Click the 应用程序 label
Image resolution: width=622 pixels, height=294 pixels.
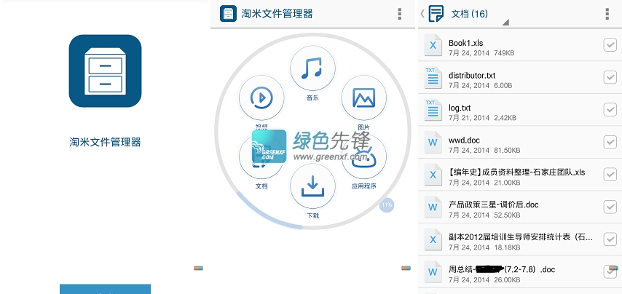[x=363, y=186]
